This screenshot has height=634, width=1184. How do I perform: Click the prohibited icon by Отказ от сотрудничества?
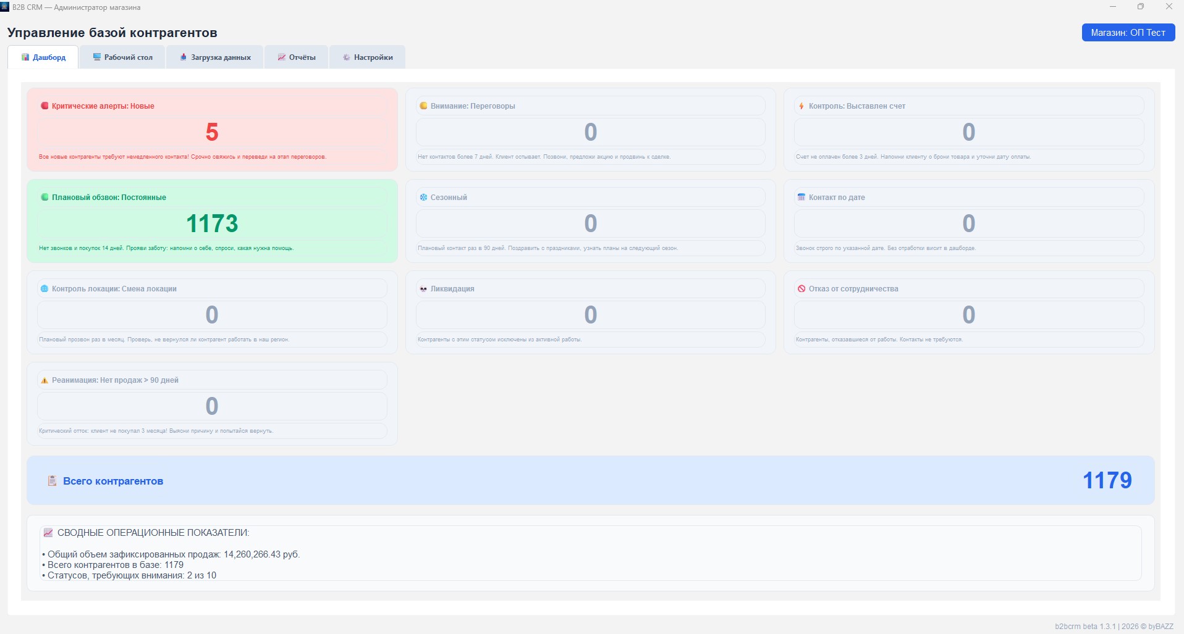(x=801, y=288)
